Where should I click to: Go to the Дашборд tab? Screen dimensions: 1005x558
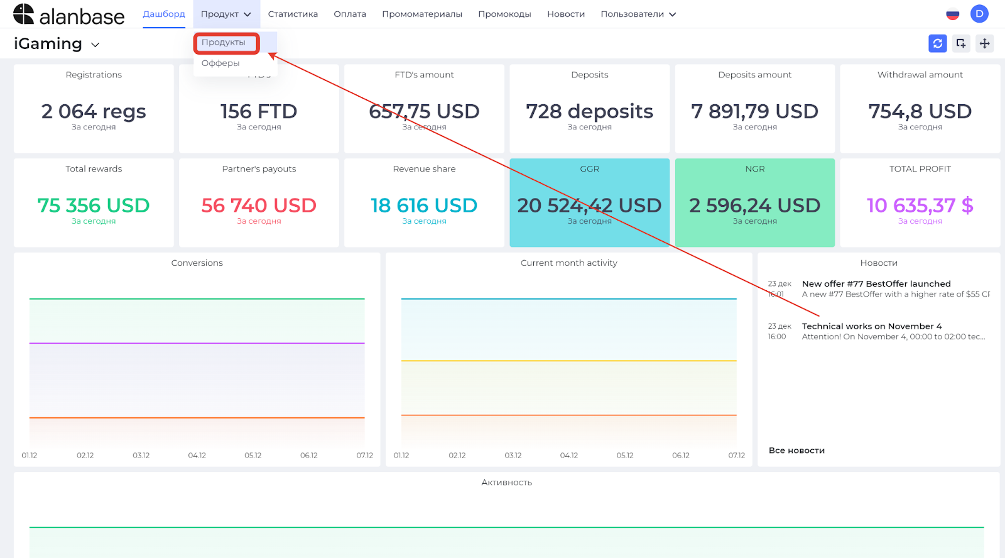[164, 14]
